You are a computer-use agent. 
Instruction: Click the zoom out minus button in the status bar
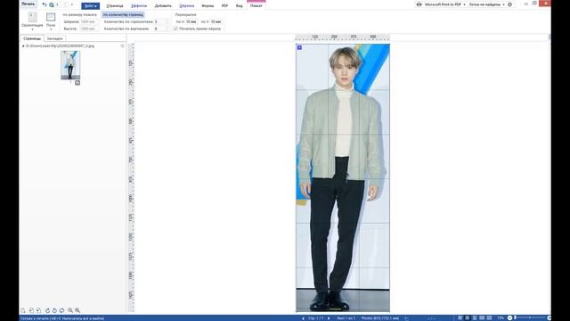click(509, 318)
